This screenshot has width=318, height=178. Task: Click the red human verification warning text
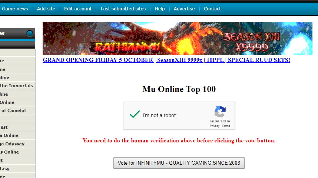tap(179, 141)
